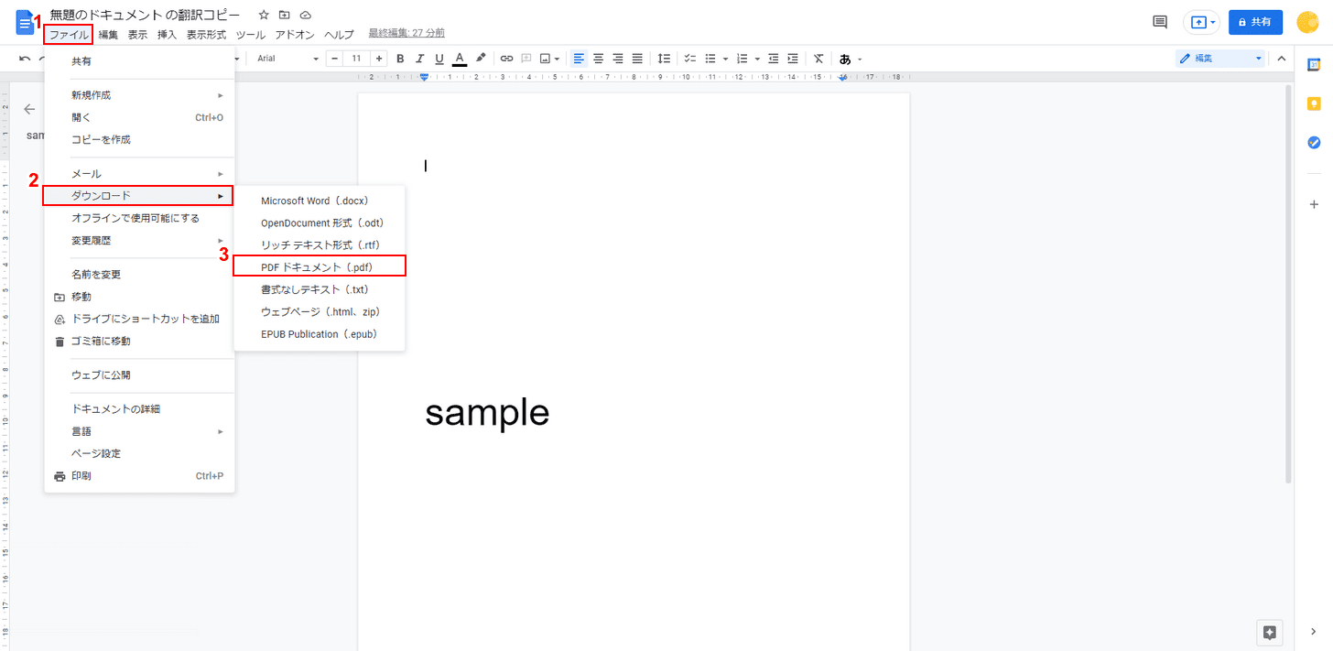Click the font size field showing 11
Image resolution: width=1333 pixels, height=651 pixels.
pos(357,59)
